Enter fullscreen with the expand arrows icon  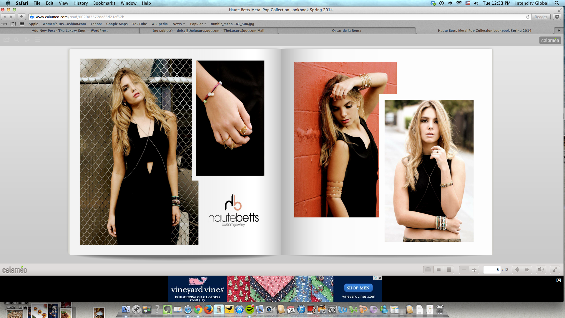(x=555, y=269)
